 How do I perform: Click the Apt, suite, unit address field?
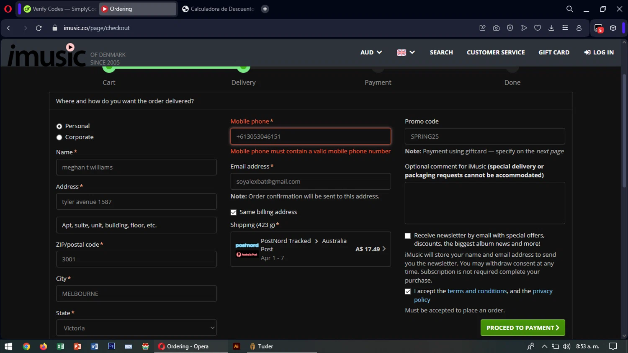pyautogui.click(x=136, y=225)
